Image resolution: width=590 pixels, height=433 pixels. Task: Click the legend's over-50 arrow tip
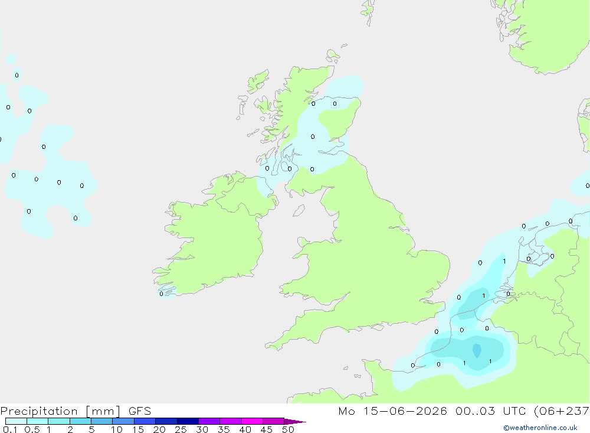296,421
